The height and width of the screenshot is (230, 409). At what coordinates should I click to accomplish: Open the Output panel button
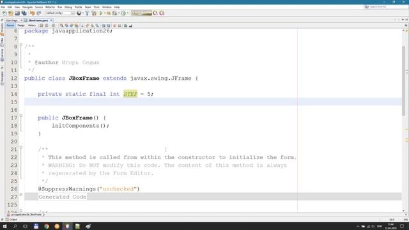tap(12, 220)
